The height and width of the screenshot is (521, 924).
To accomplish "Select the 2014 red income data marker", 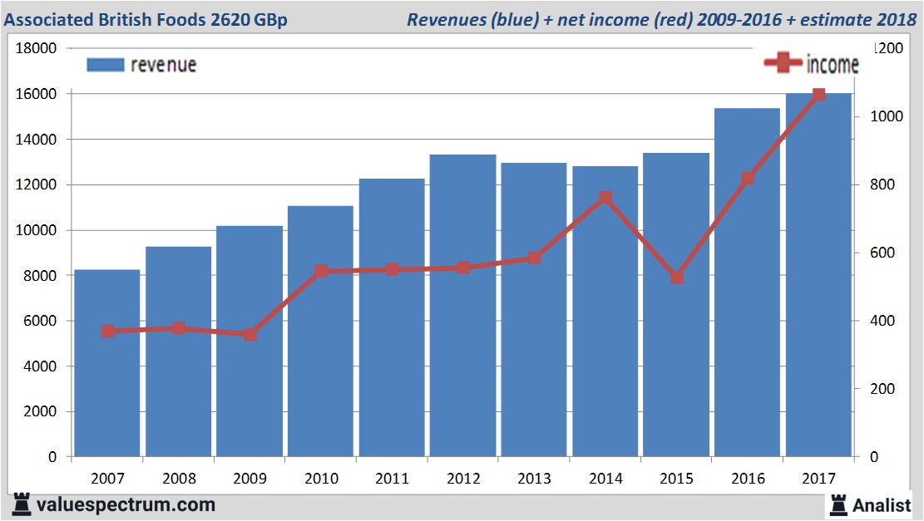I will [x=605, y=198].
